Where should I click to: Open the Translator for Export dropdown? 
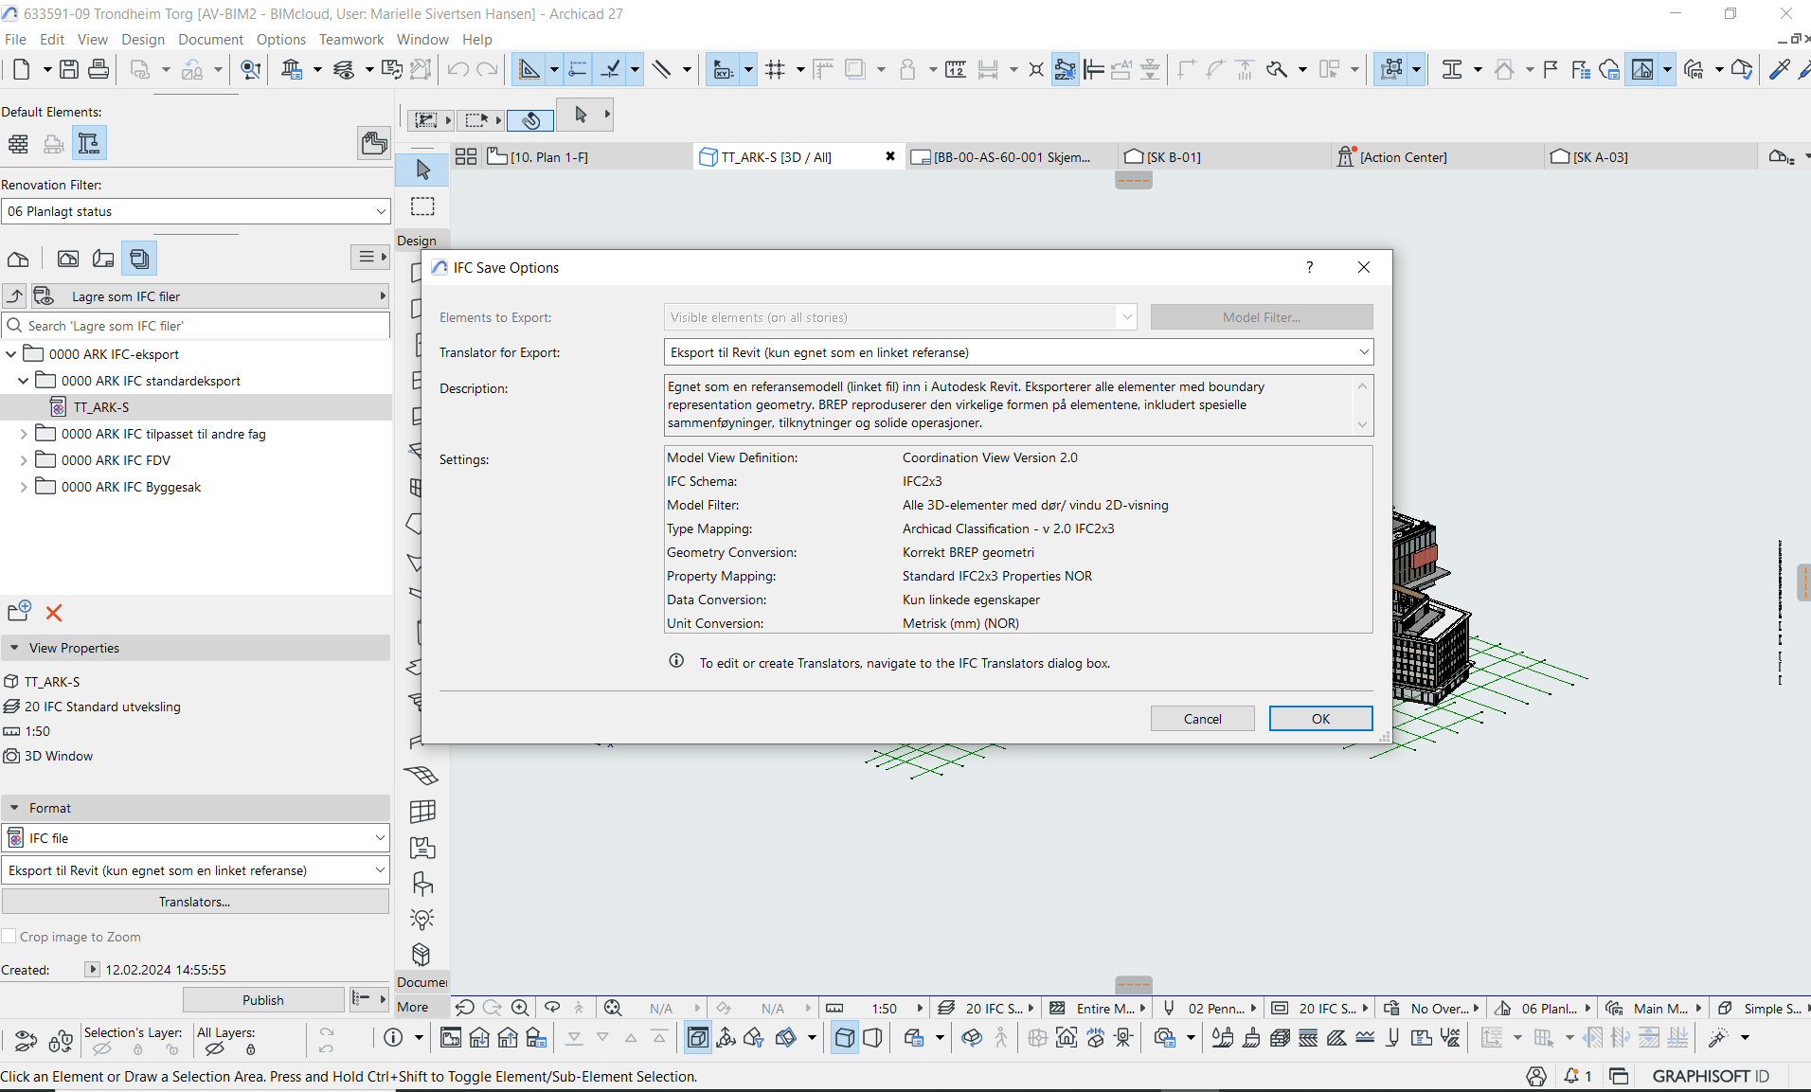point(1018,352)
